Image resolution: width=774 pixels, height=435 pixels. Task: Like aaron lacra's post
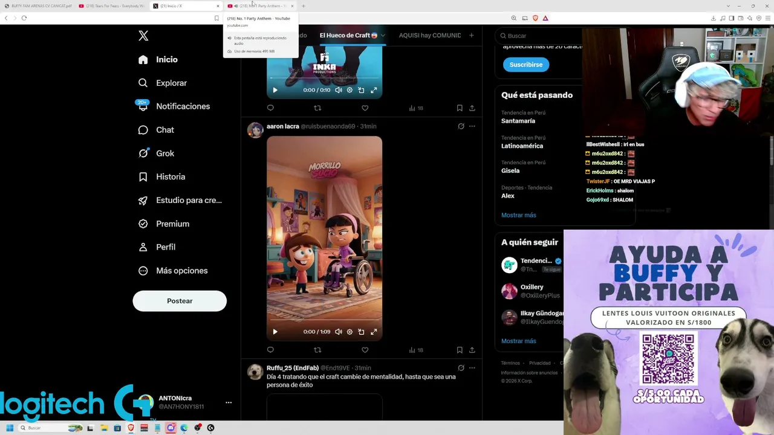[365, 350]
